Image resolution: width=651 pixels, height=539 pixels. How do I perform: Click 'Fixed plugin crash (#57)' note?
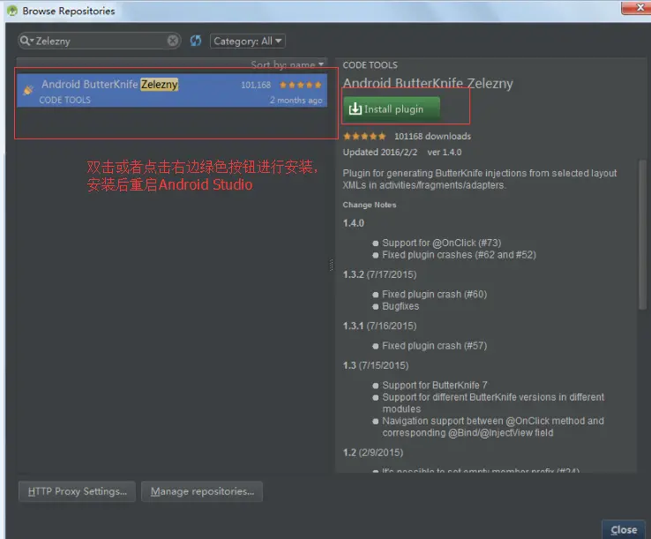pyautogui.click(x=434, y=346)
